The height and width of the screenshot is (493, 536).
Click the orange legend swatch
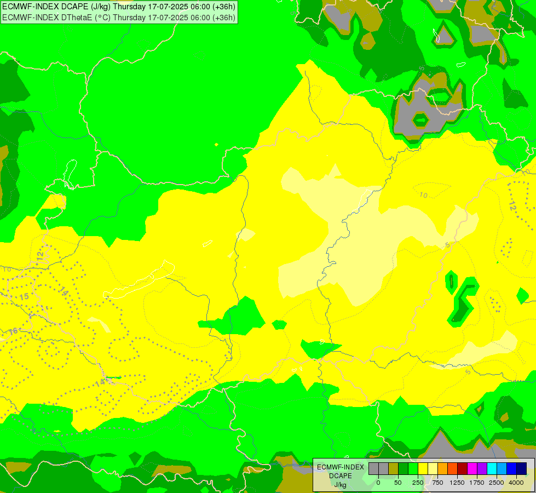point(443,469)
